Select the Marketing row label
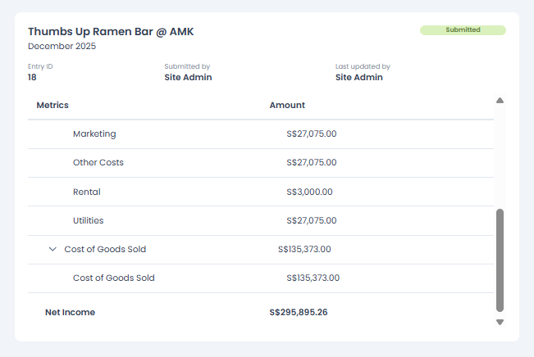The image size is (534, 357). [x=94, y=133]
